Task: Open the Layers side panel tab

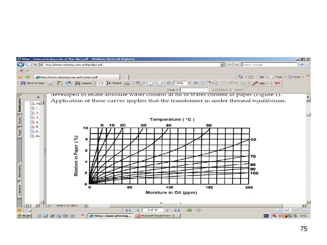Action: [19, 120]
